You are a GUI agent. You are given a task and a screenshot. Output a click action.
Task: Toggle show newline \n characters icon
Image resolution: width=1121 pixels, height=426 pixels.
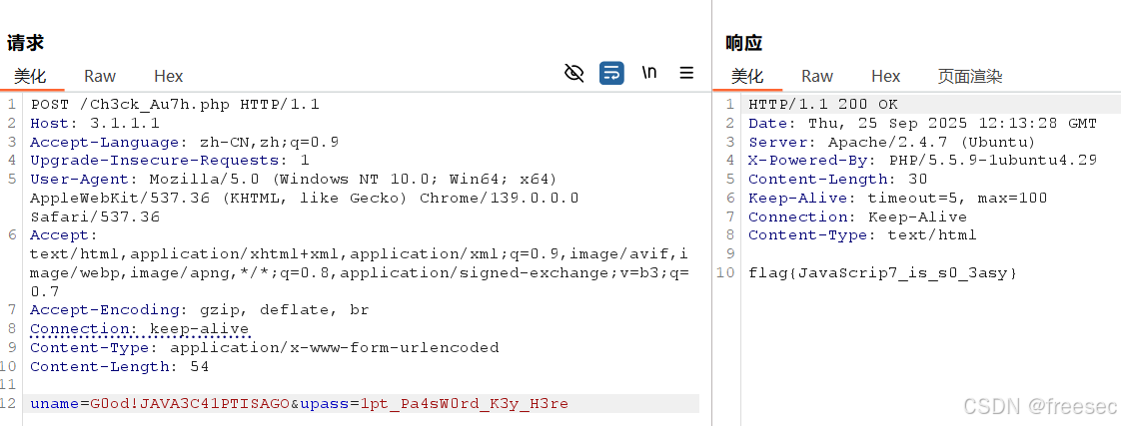tap(649, 72)
